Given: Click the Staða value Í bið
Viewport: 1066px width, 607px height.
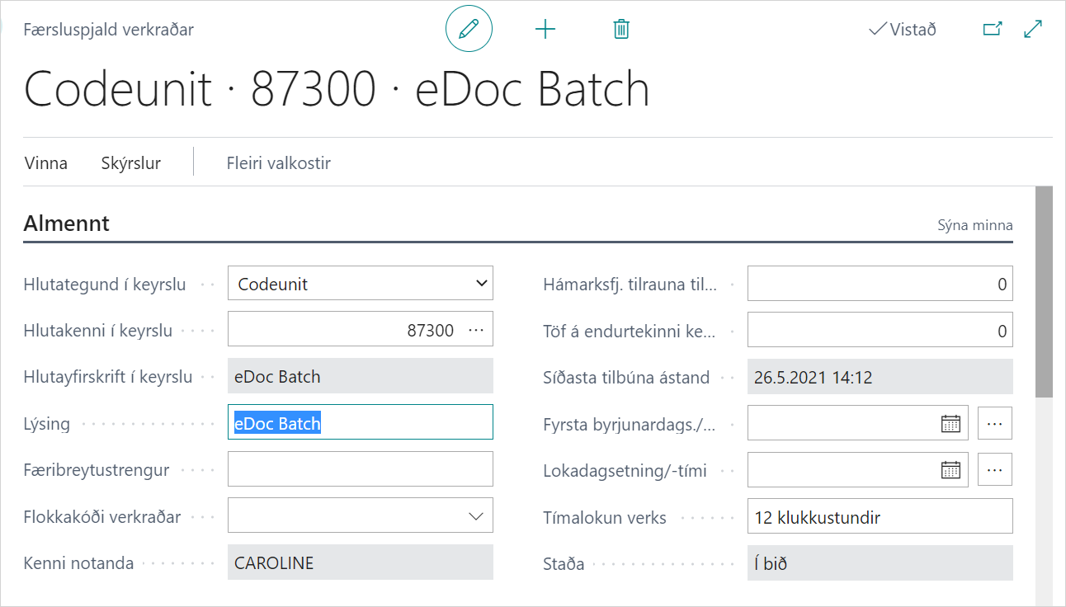Looking at the screenshot, I should [x=880, y=563].
